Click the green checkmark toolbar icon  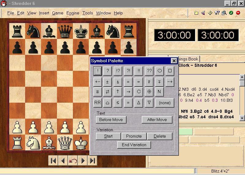[x=231, y=13]
